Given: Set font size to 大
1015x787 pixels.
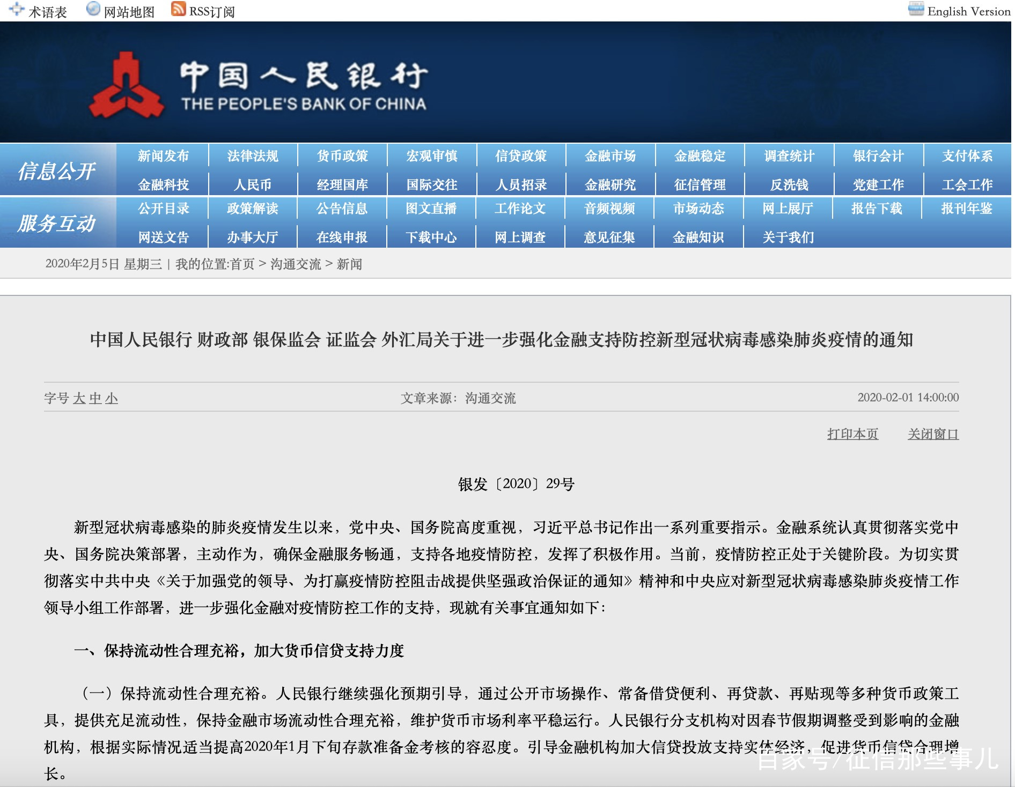Looking at the screenshot, I should (x=79, y=398).
